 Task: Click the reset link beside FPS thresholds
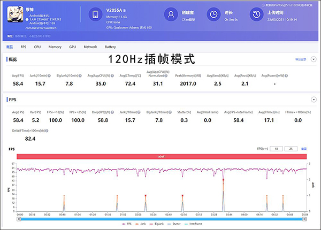[x=304, y=148]
